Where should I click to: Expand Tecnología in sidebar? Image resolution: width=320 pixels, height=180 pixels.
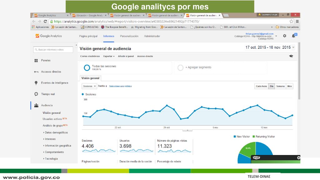(x=50, y=159)
